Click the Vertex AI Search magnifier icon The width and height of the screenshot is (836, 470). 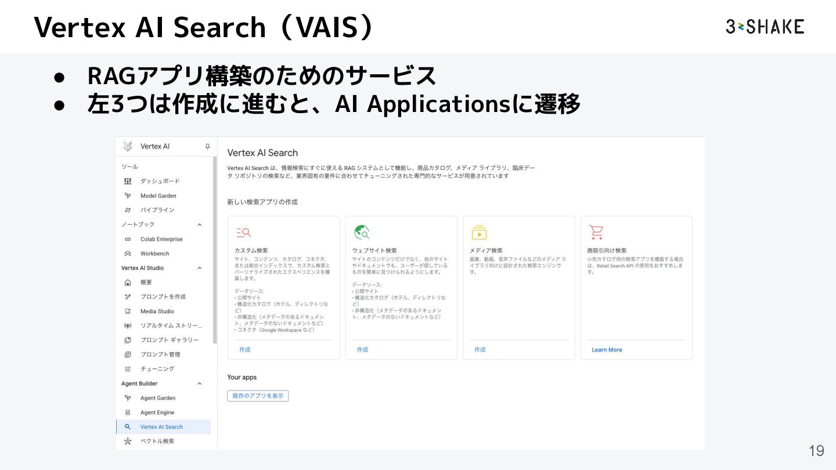point(128,427)
